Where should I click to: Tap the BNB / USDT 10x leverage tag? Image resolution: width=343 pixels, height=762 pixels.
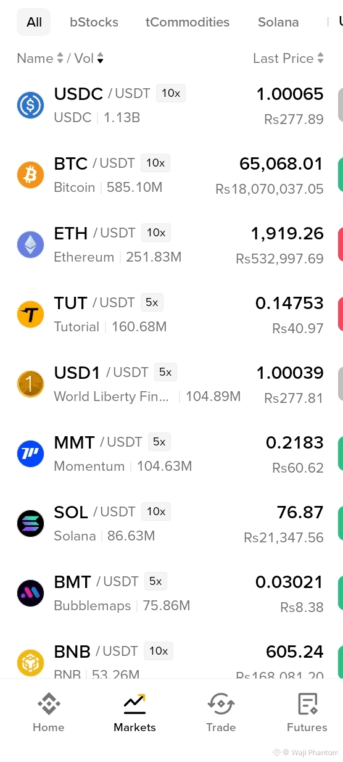click(159, 651)
